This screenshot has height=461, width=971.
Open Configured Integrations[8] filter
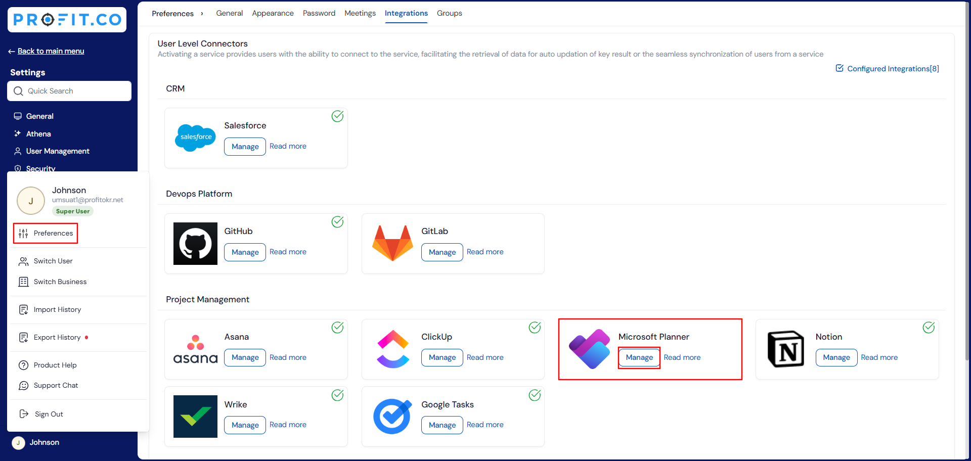pos(888,69)
